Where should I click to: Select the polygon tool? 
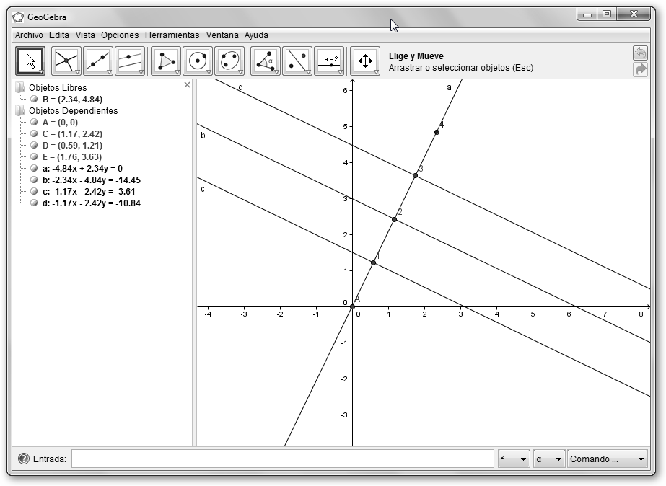[166, 61]
